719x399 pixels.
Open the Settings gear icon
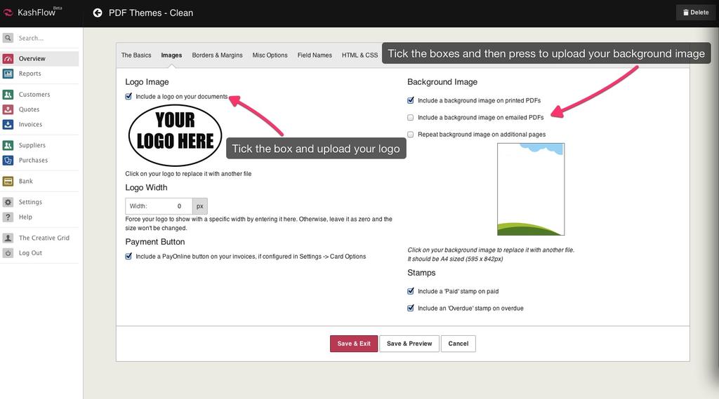pos(8,202)
